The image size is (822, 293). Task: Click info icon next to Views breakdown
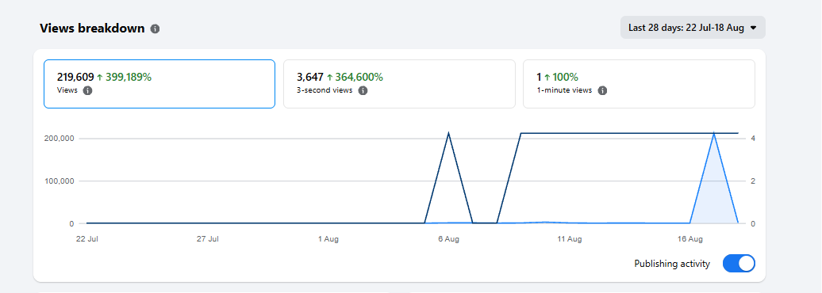(155, 29)
